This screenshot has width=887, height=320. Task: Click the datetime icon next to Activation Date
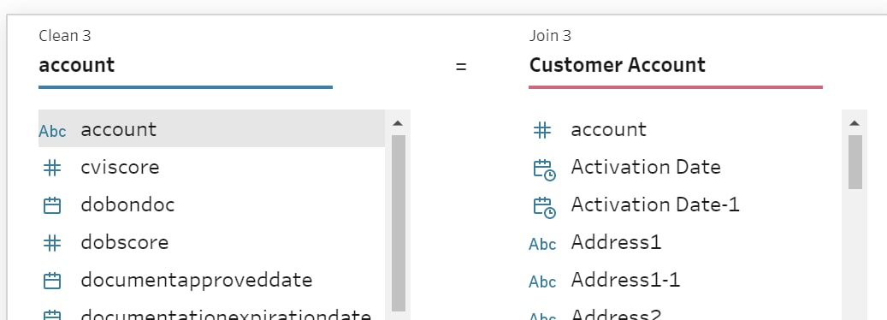(544, 169)
